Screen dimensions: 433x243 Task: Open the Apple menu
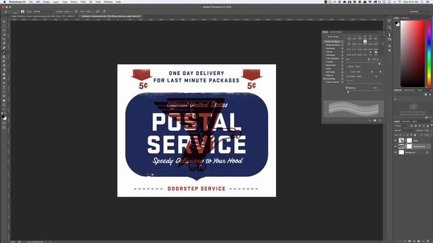4,2
